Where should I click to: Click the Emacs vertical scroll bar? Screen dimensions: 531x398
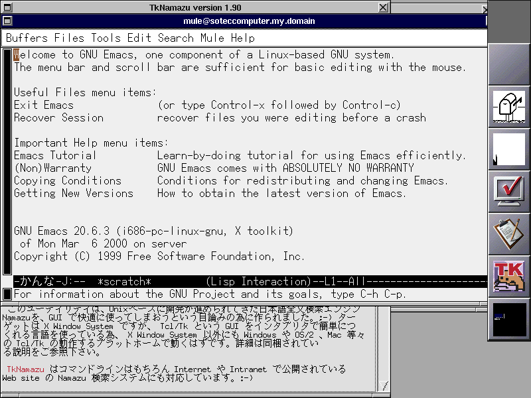coord(7,161)
